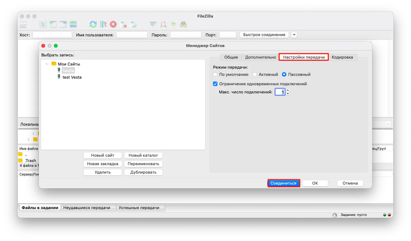Click OK in Site Manager
This screenshot has width=411, height=241.
click(x=315, y=183)
